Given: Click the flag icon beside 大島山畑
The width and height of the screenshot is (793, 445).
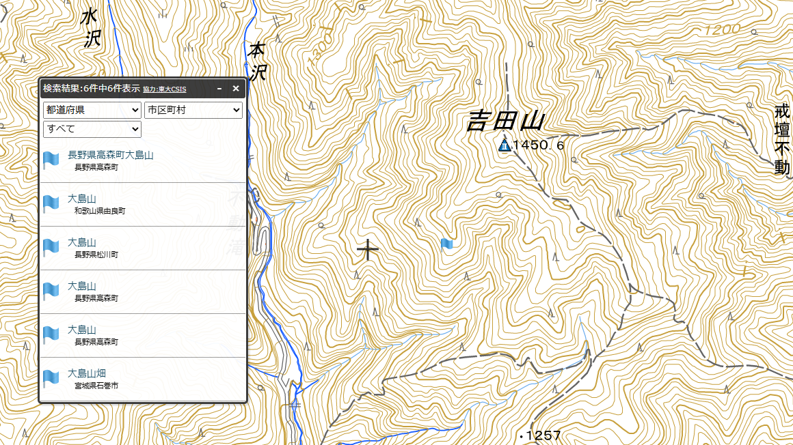Looking at the screenshot, I should click(51, 378).
